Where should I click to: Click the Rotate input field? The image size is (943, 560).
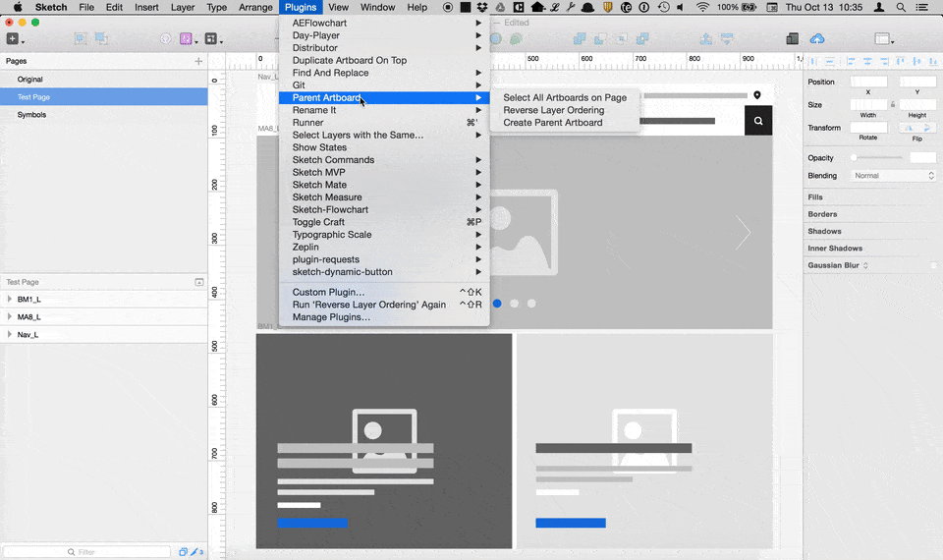[868, 128]
